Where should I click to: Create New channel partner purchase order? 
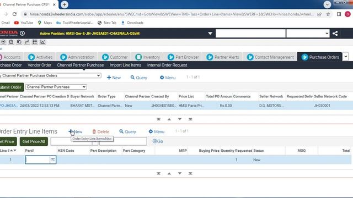coord(114,78)
